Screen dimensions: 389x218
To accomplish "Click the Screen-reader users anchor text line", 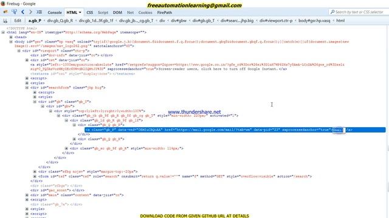I will click(187, 67).
